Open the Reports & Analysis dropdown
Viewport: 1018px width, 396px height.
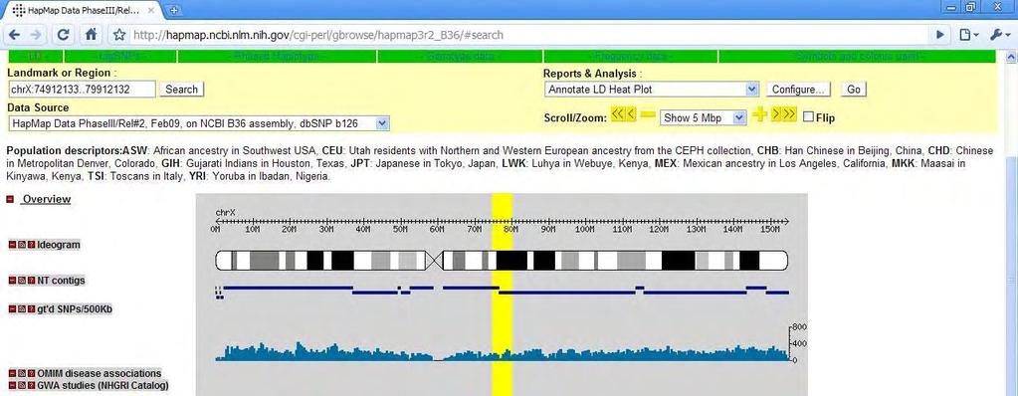[x=652, y=89]
